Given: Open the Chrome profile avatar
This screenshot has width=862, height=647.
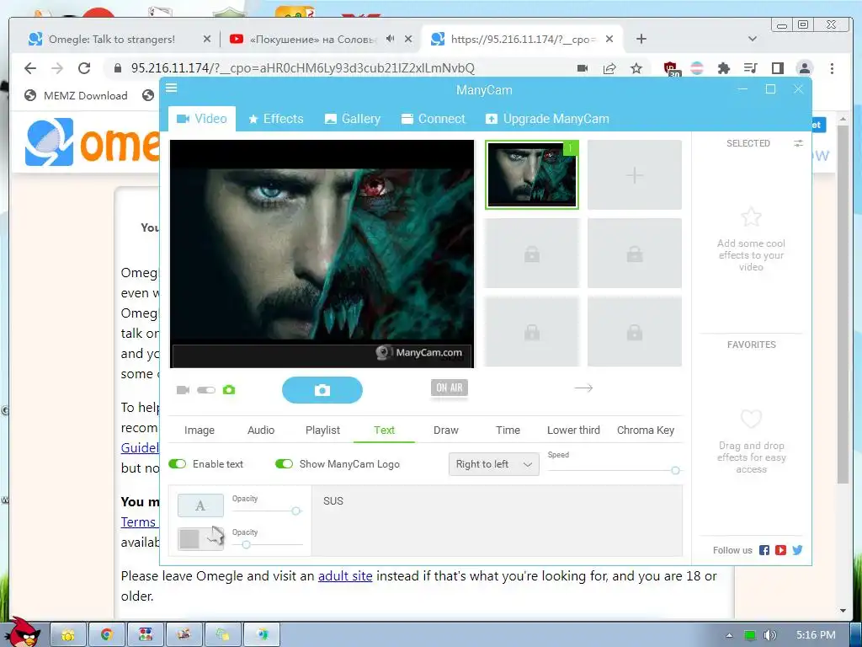Looking at the screenshot, I should 804,68.
